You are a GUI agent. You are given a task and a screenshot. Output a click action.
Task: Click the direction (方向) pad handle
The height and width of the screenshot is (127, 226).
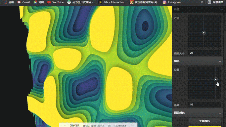point(203,33)
